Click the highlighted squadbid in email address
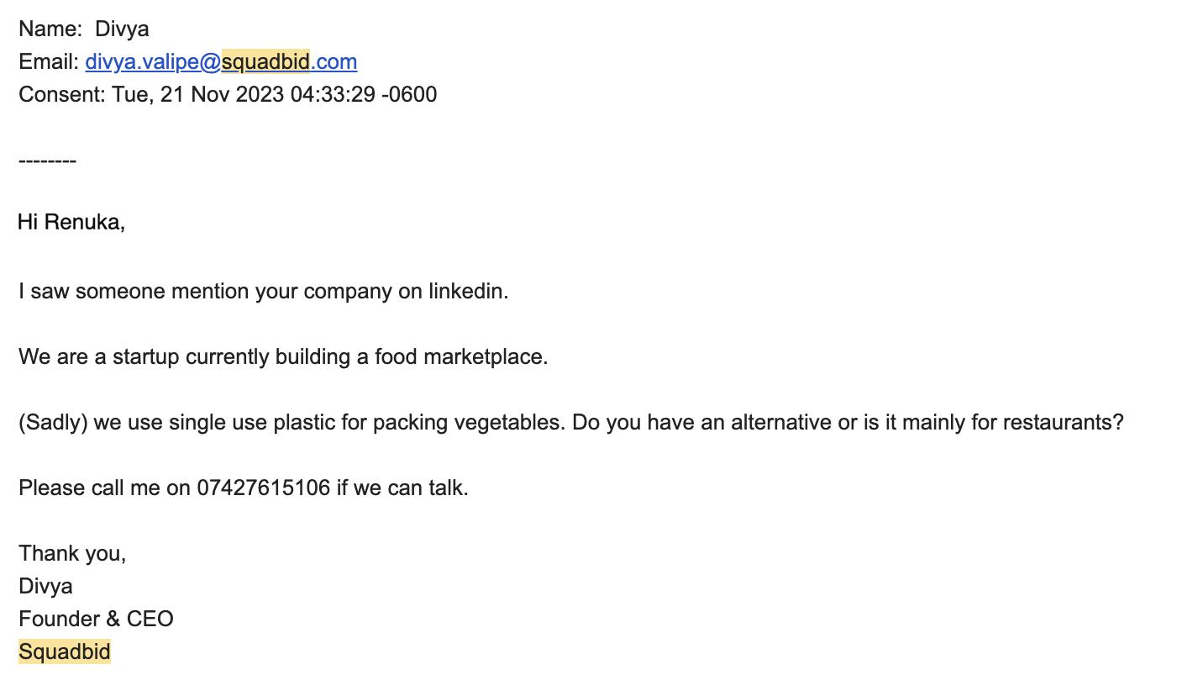The image size is (1203, 696). (265, 61)
